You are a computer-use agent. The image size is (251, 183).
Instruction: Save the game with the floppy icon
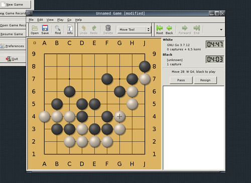tap(45, 30)
